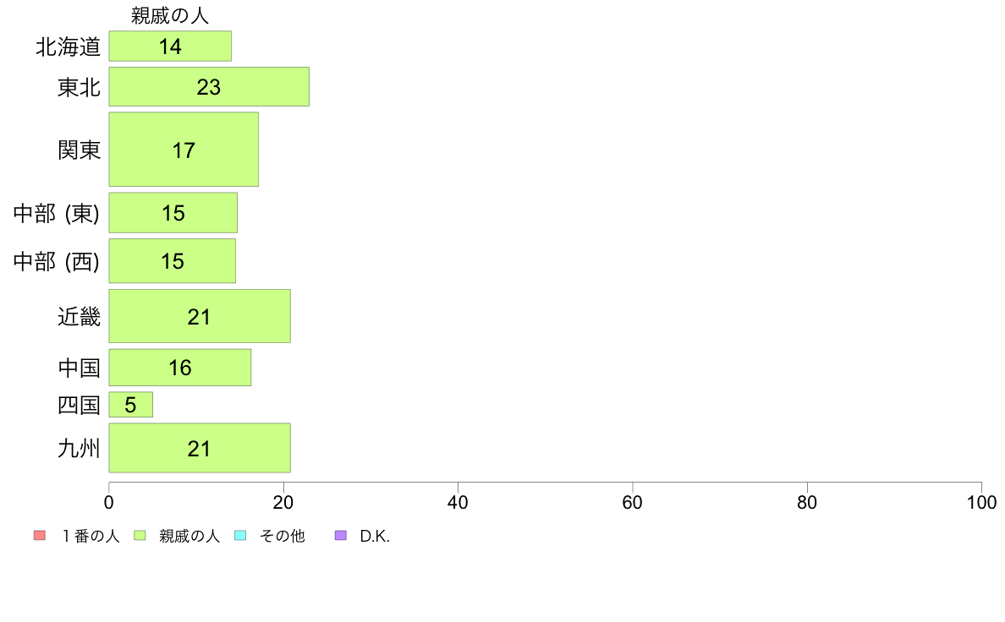Select the 北海道 bar showing 14
This screenshot has height=622, width=1005.
pos(170,46)
